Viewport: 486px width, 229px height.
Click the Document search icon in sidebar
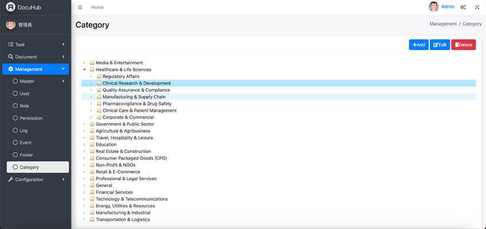(x=11, y=56)
